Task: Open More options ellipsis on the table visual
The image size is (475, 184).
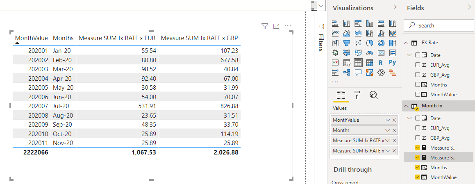Action: click(x=287, y=26)
